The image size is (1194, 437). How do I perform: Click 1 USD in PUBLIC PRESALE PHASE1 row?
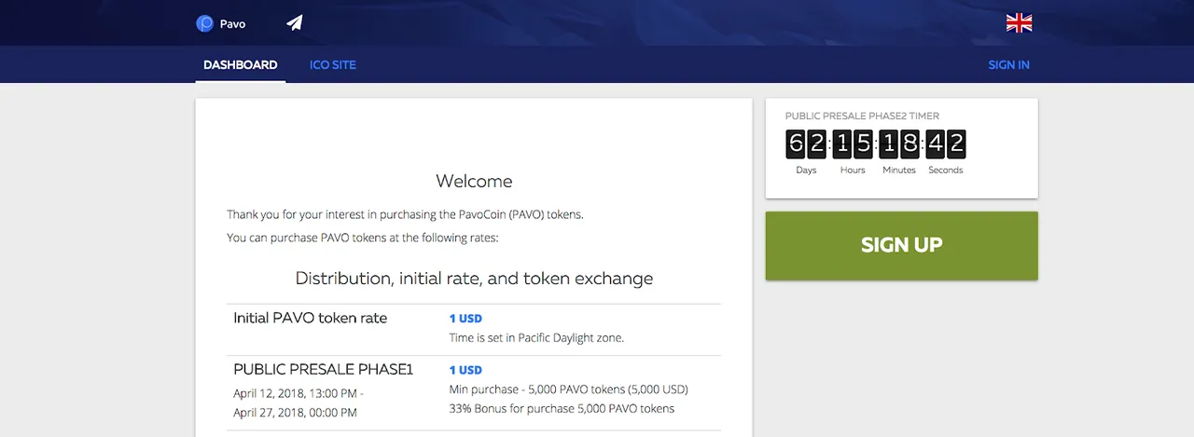point(465,370)
